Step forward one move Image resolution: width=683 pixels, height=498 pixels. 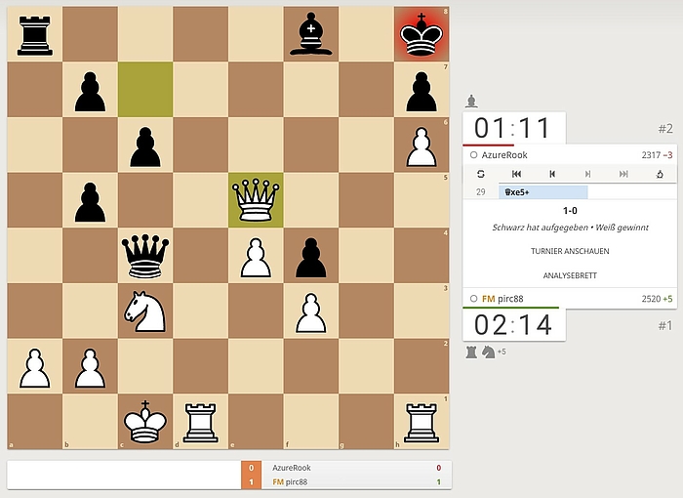coord(588,174)
